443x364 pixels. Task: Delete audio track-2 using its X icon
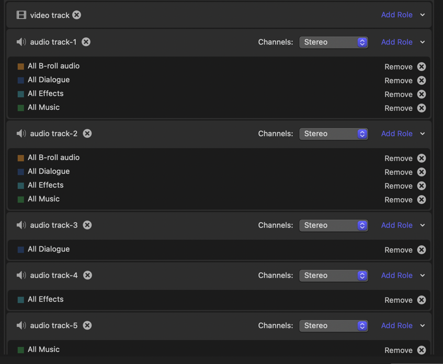87,133
